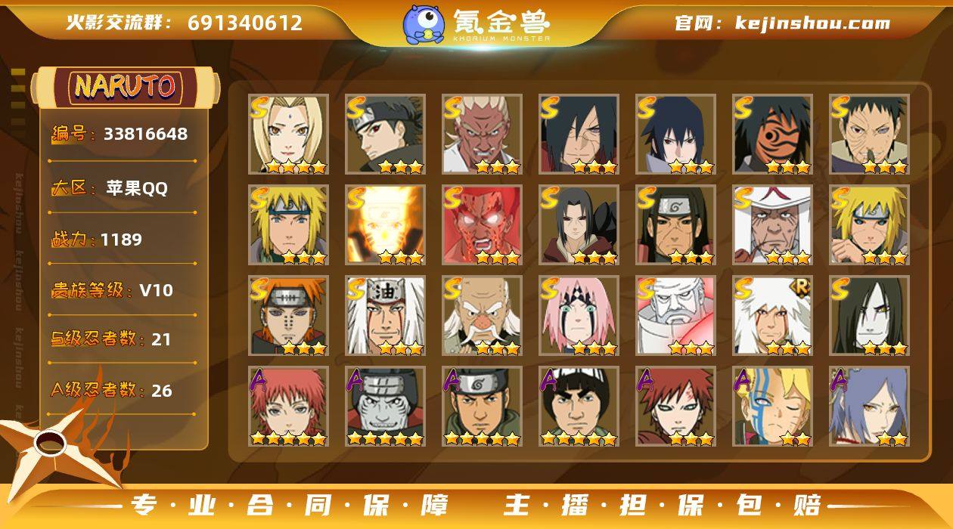
Task: Click the large shuriken in bottom-left corner
Action: click(53, 446)
